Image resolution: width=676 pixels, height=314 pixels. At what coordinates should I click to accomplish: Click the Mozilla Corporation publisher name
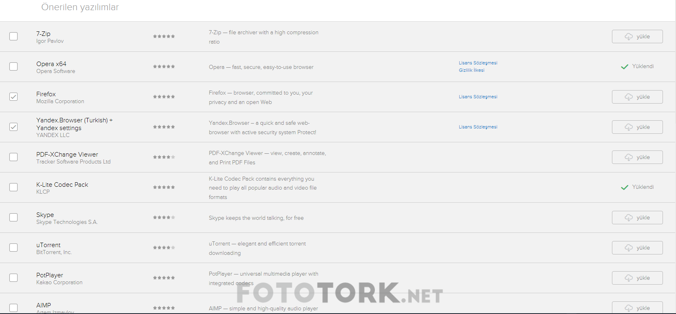[60, 102]
